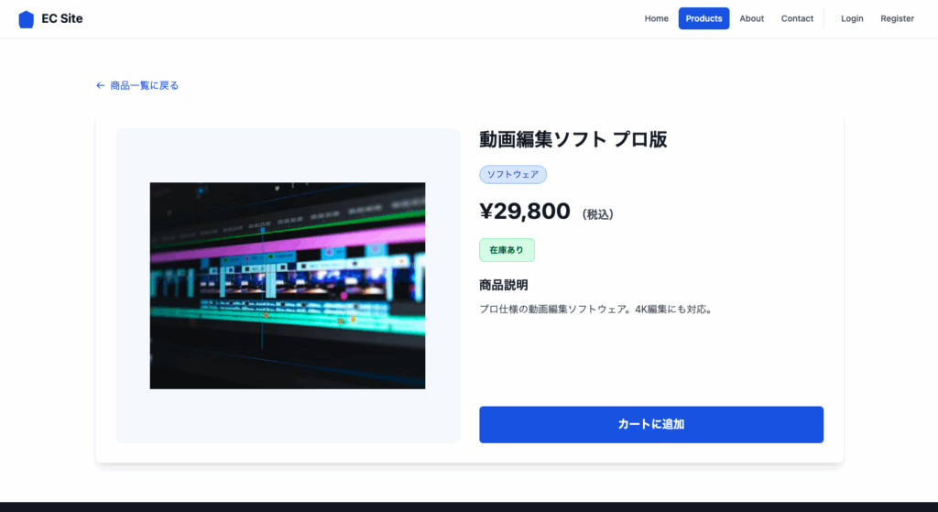Viewport: 938px width, 512px height.
Task: Click the EC Site brand name text
Action: tap(62, 19)
